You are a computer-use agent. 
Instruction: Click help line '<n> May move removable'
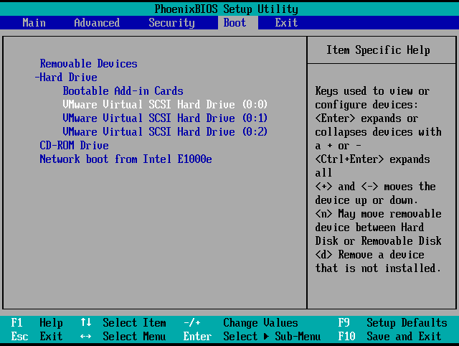click(x=378, y=214)
